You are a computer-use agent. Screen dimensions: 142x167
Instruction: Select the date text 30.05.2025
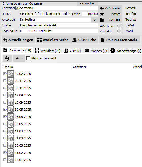[23, 110]
